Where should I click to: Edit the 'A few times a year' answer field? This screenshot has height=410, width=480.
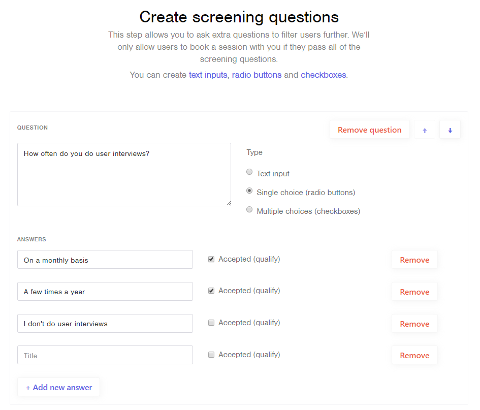105,292
